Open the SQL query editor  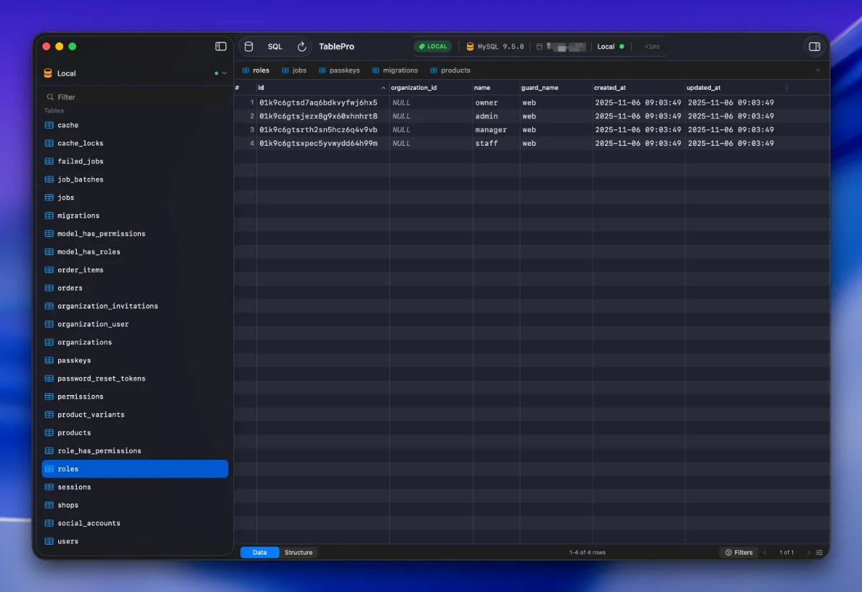(275, 46)
